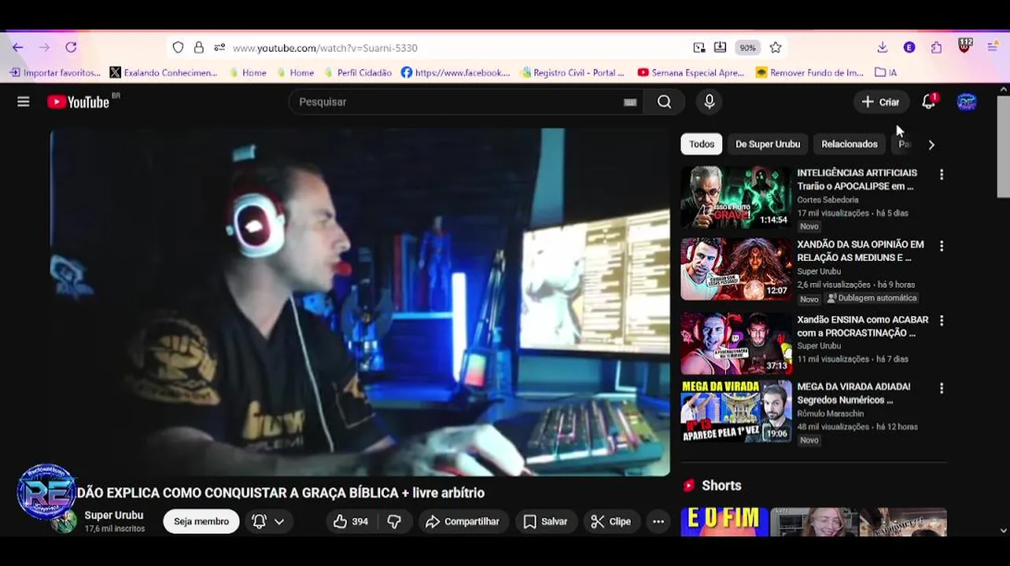This screenshot has width=1010, height=566.
Task: Open the Registro Civil - Portal bookmark
Action: click(x=572, y=72)
